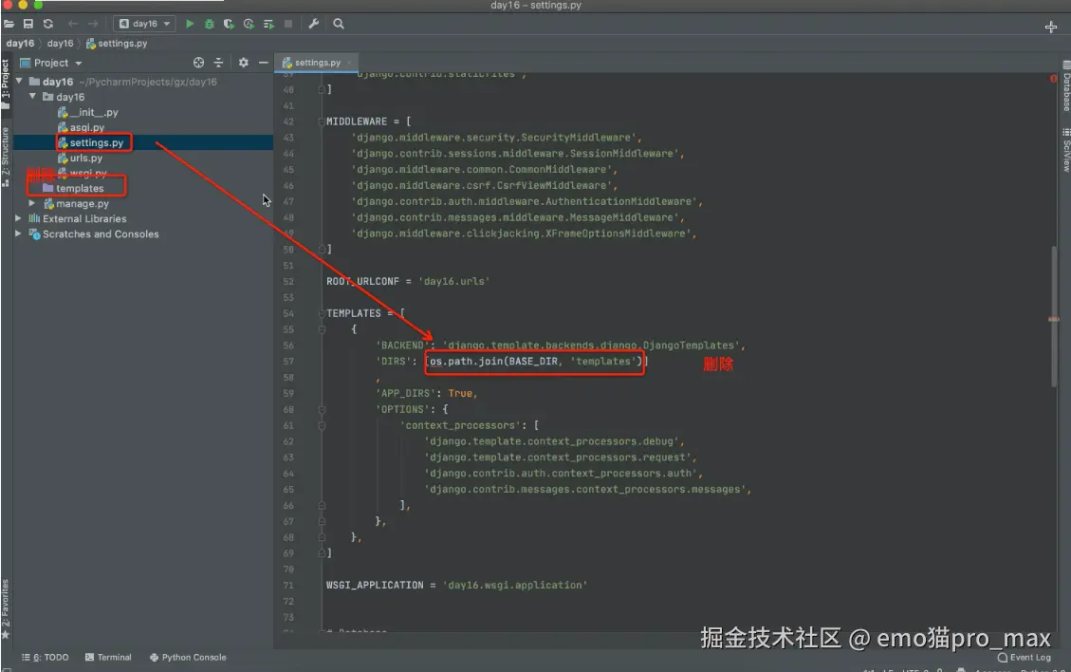Start debugging with the bug icon
Image resolution: width=1071 pixels, height=672 pixels.
209,24
